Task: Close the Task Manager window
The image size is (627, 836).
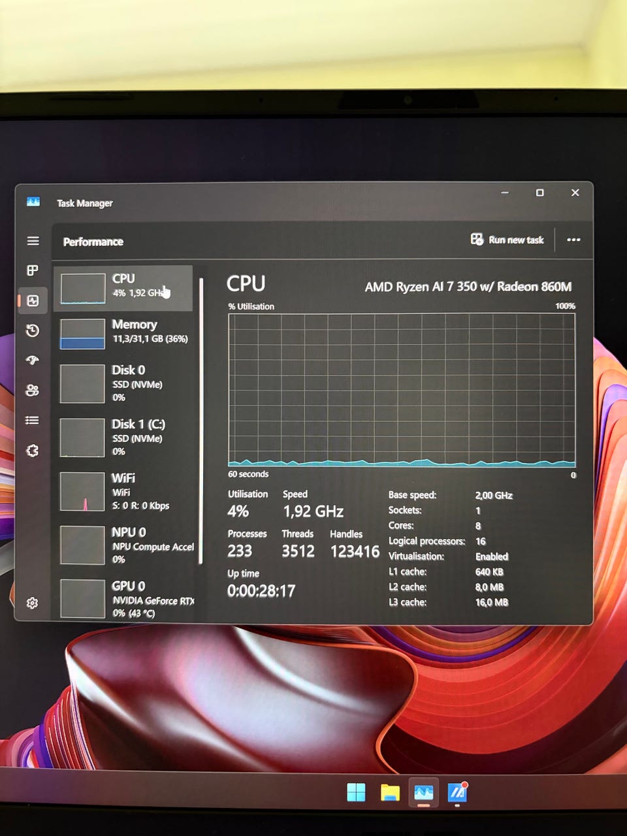Action: (x=575, y=193)
